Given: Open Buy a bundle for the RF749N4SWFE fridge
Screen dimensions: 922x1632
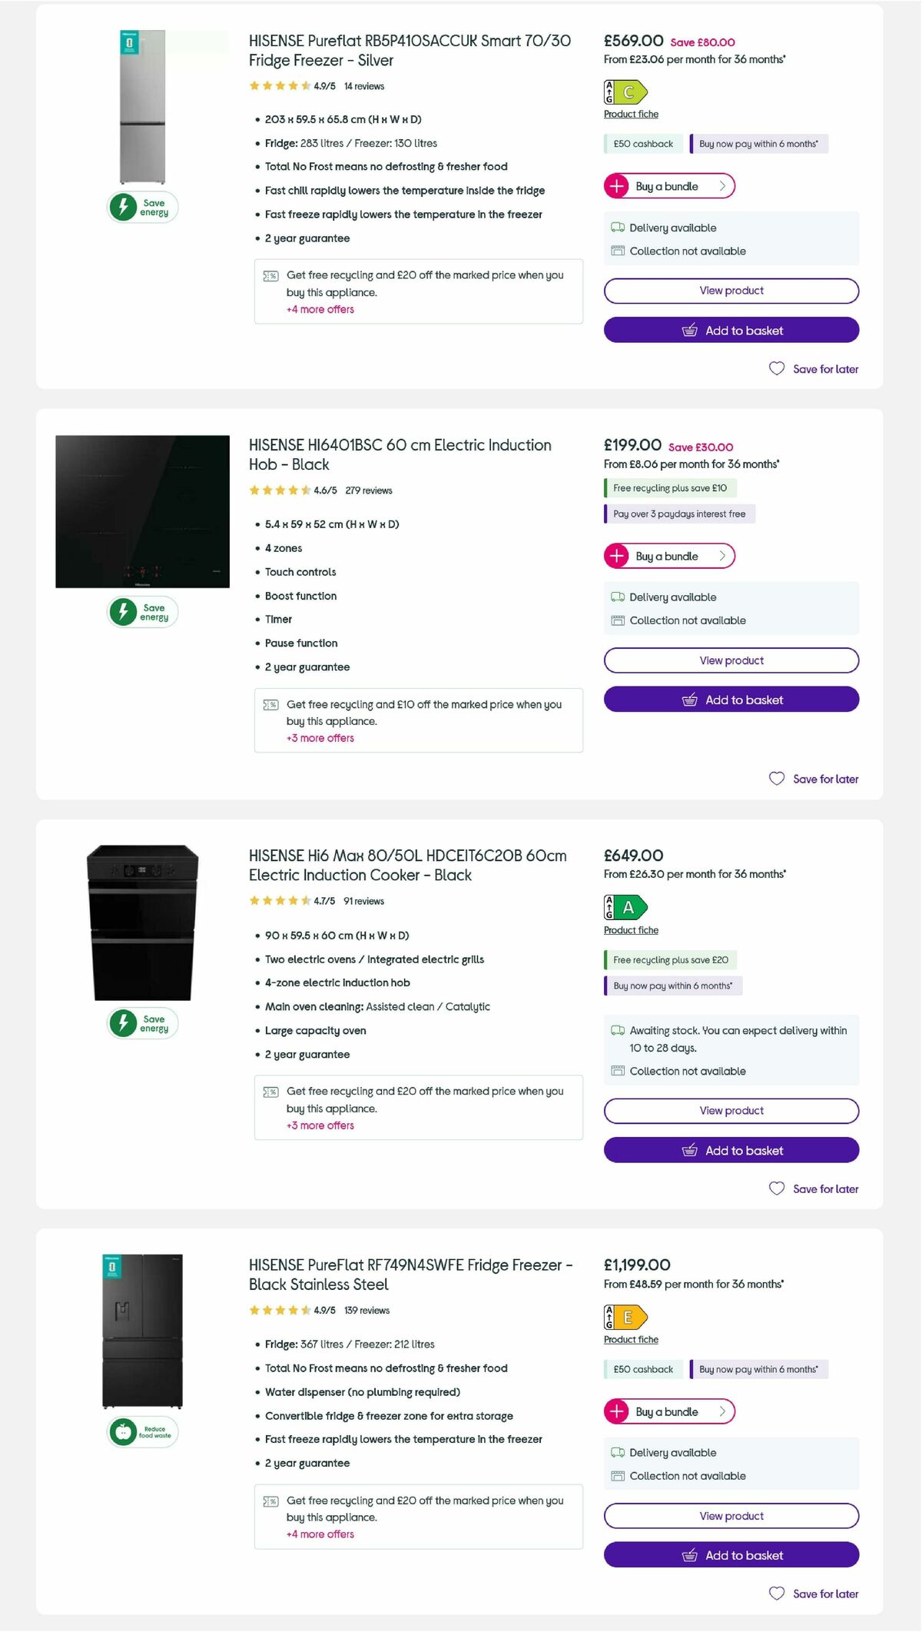Looking at the screenshot, I should [668, 1411].
